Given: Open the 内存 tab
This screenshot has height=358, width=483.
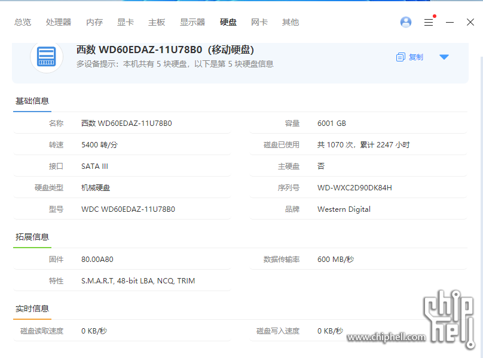Looking at the screenshot, I should point(94,22).
